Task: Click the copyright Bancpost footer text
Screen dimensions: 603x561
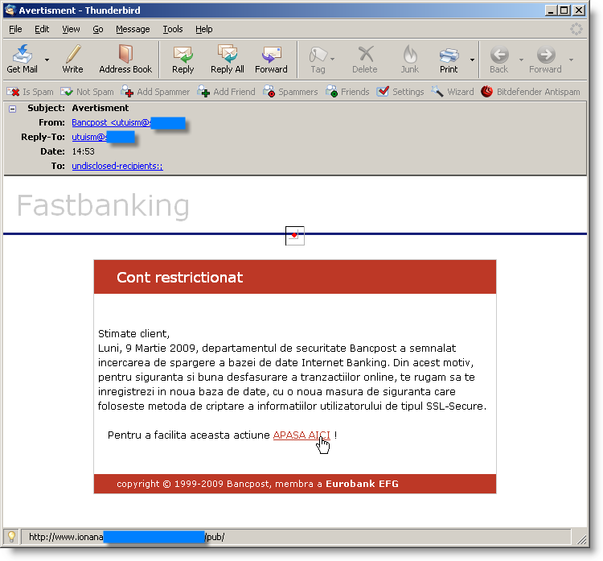Action: tap(257, 484)
